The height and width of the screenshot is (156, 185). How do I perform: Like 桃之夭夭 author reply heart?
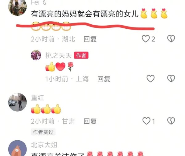pyautogui.click(x=150, y=79)
